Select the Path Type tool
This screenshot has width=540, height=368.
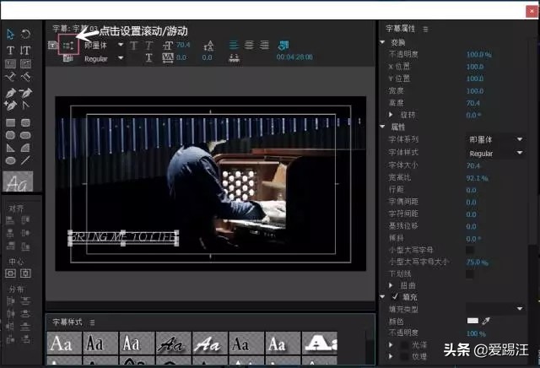(10, 77)
